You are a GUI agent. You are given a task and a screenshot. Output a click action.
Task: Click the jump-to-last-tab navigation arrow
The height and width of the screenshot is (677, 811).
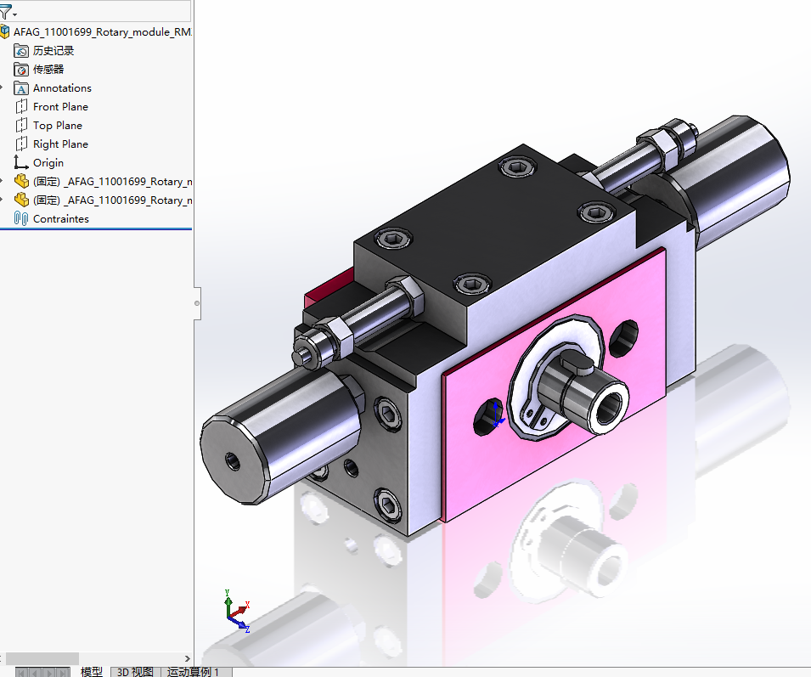[63, 673]
